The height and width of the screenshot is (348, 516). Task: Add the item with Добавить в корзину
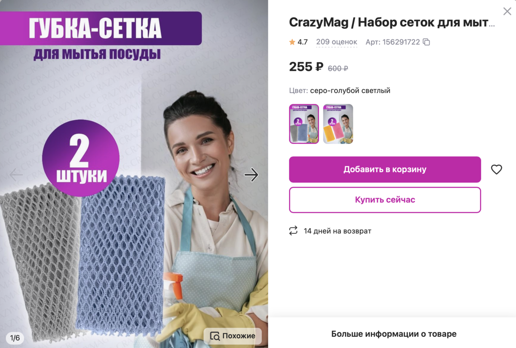tap(385, 169)
